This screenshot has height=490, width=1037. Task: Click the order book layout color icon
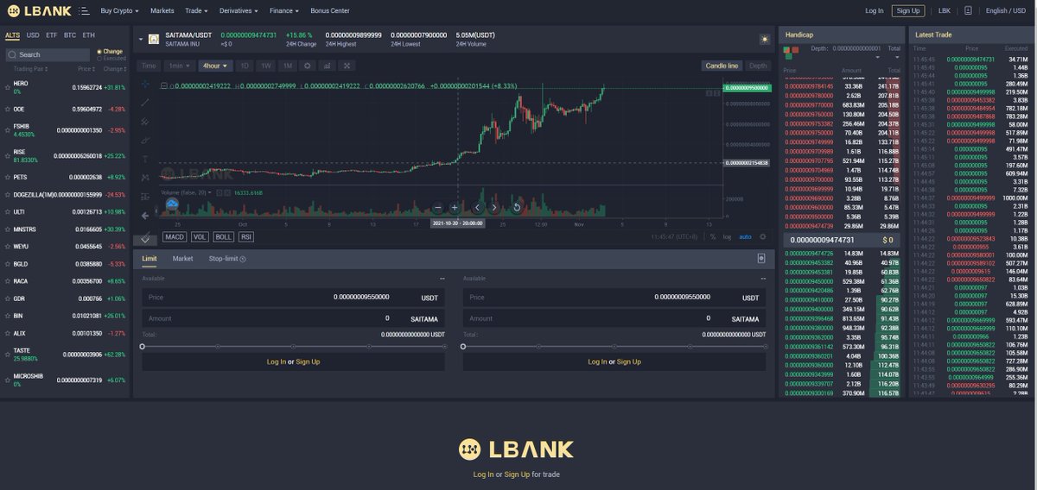coord(791,51)
